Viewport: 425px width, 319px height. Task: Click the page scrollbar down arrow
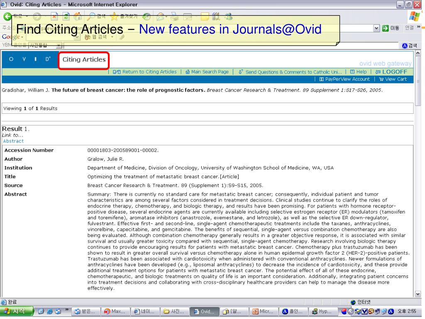click(418, 294)
